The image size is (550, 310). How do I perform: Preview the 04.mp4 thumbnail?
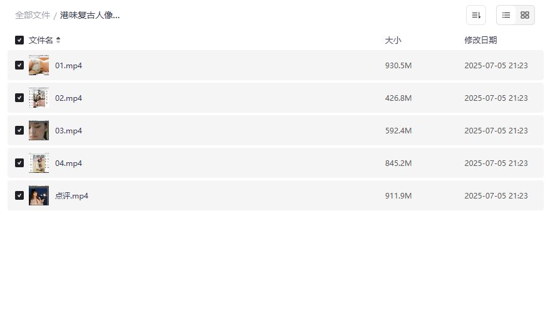[x=39, y=163]
